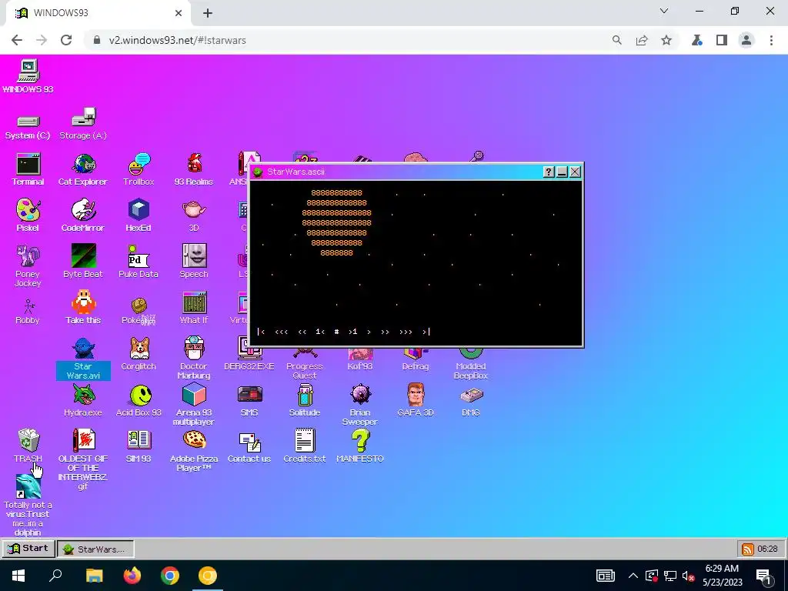Open Trollbox chat icon
Image resolution: width=788 pixels, height=591 pixels.
pos(139,164)
